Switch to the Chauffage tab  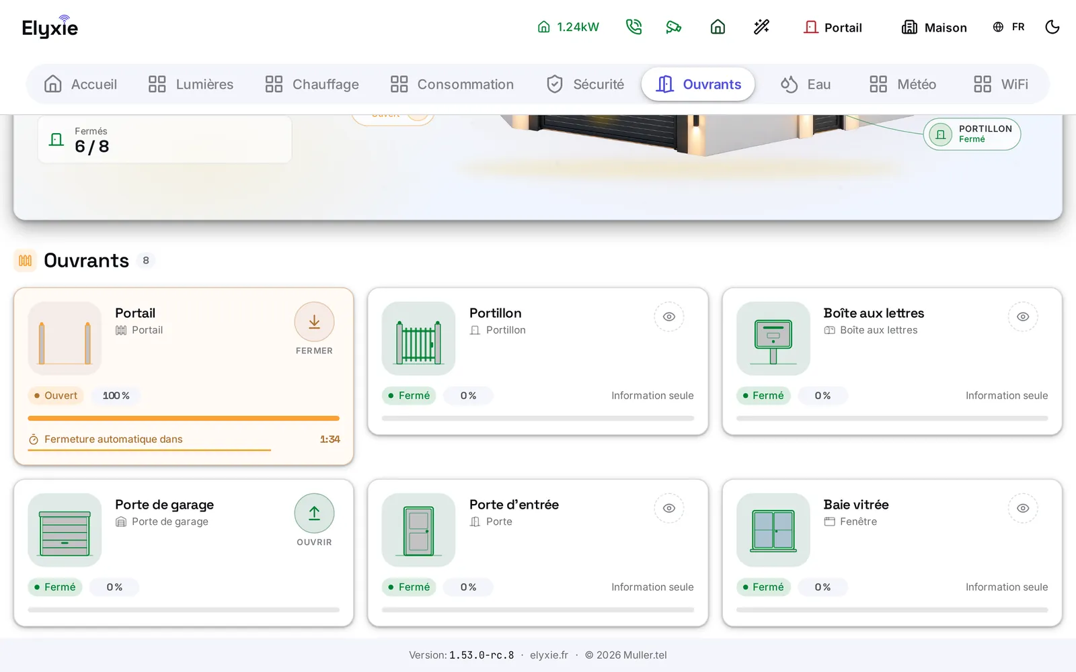(312, 84)
